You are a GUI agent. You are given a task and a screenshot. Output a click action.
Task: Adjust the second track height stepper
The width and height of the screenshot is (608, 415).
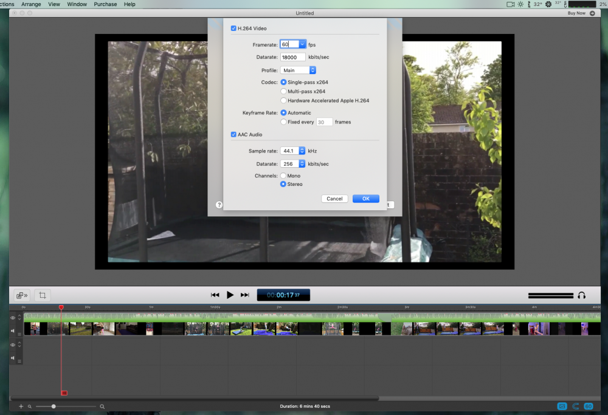coord(19,344)
